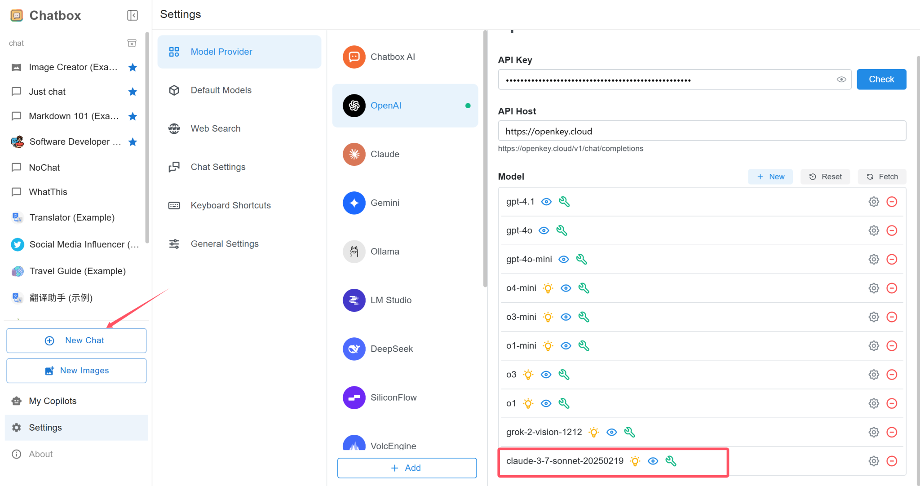
Task: Open Social Media Influencer chat
Action: click(x=75, y=244)
